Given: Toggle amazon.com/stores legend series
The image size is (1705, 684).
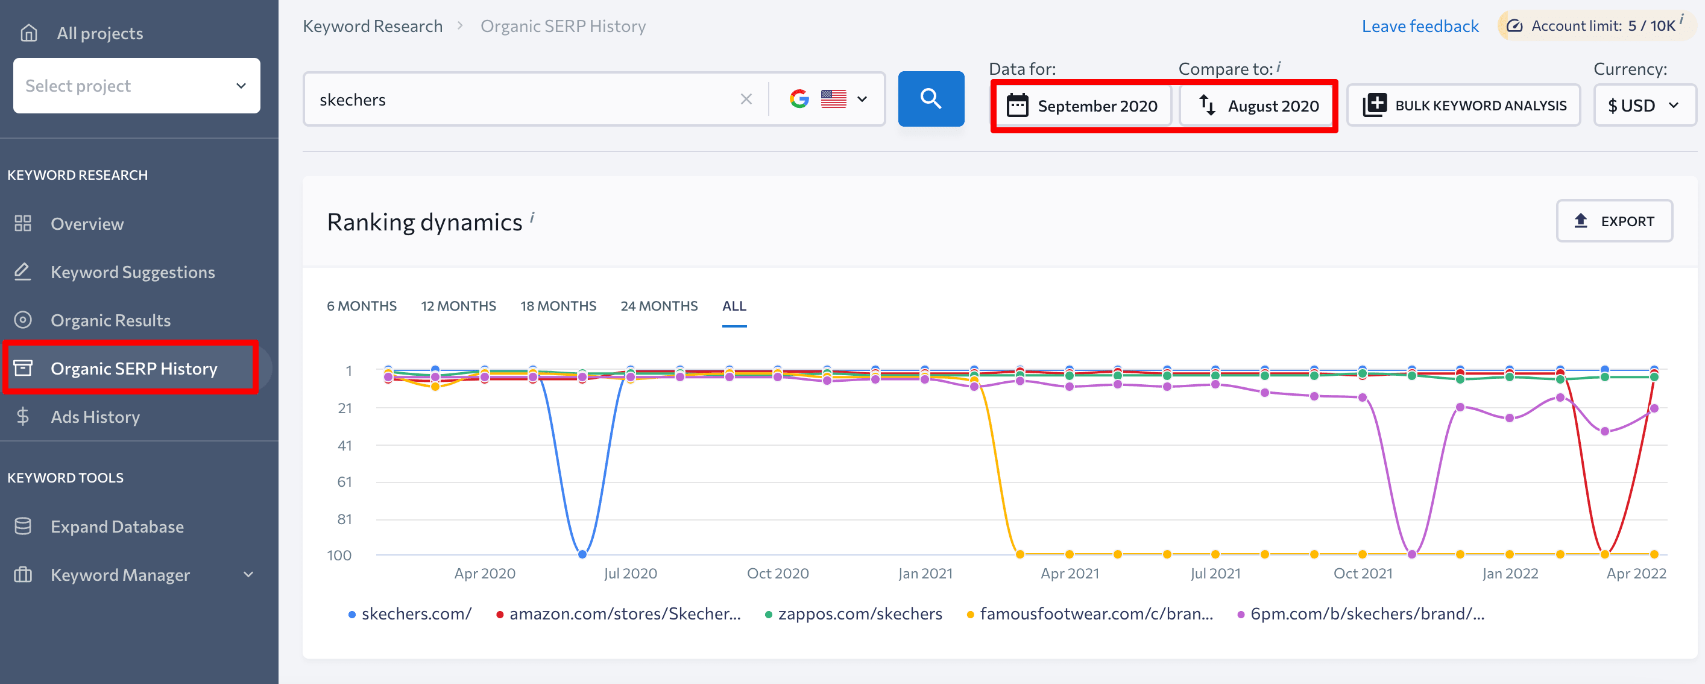Looking at the screenshot, I should coord(618,614).
